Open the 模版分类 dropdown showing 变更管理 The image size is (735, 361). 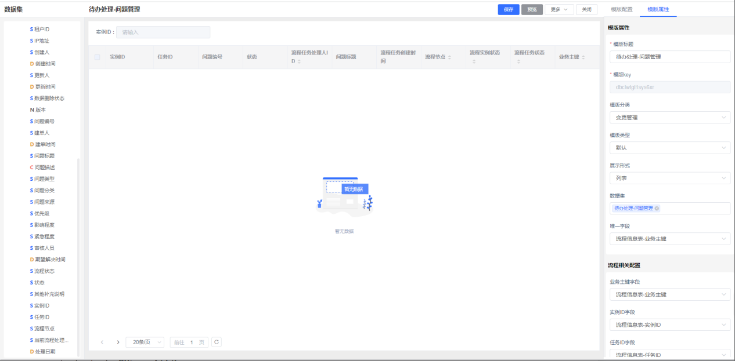tap(669, 118)
